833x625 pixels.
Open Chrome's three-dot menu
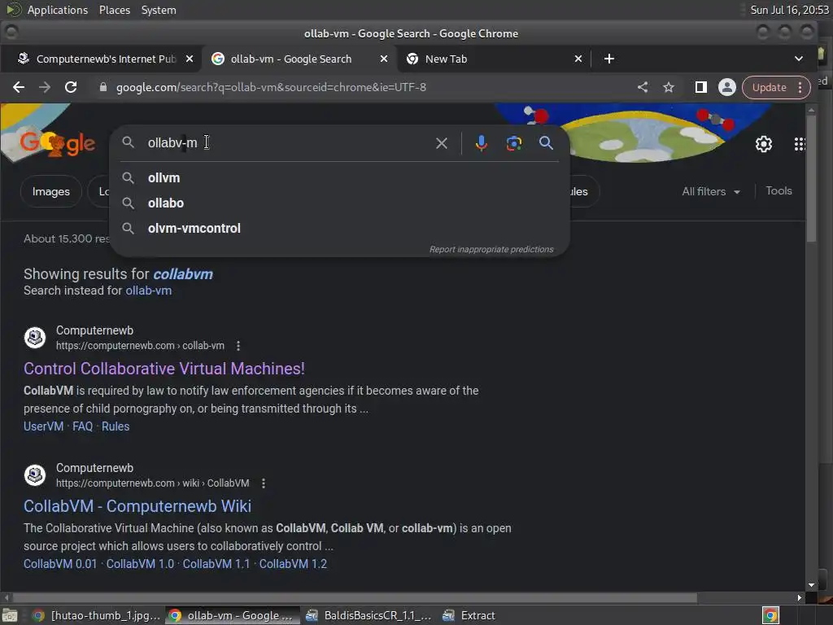(x=800, y=87)
